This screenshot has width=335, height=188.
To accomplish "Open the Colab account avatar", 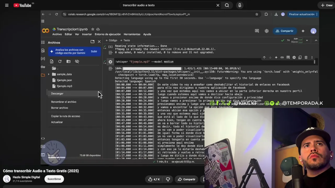I will [313, 31].
